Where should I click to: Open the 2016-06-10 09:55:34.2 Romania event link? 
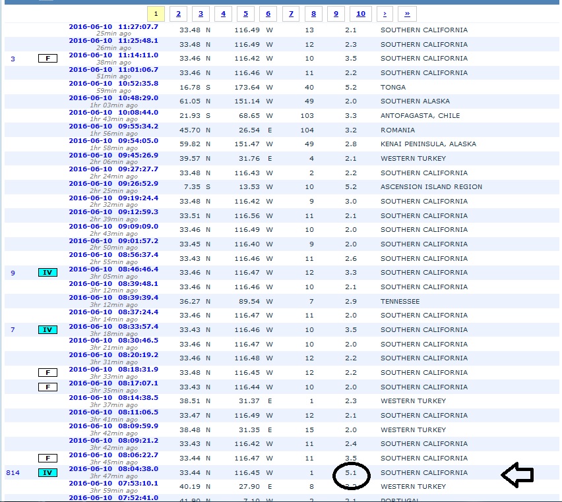click(113, 126)
